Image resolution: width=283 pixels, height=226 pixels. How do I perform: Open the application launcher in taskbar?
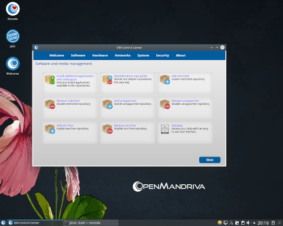pos(3,223)
